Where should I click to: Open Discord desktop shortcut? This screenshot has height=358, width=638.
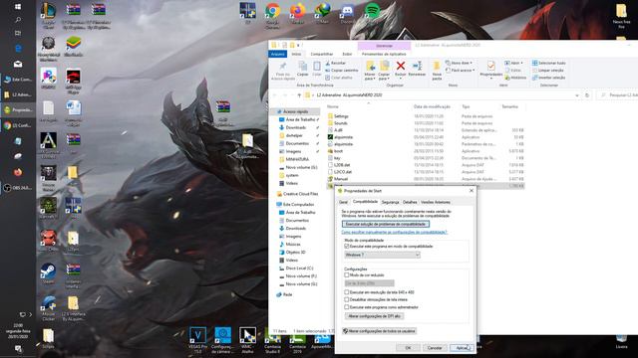pyautogui.click(x=347, y=13)
